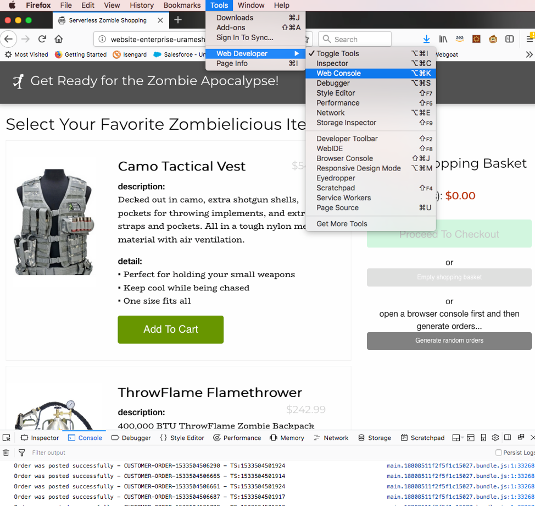Viewport: 535px width, 506px height.
Task: Open the Library bookshelf icon
Action: point(443,39)
